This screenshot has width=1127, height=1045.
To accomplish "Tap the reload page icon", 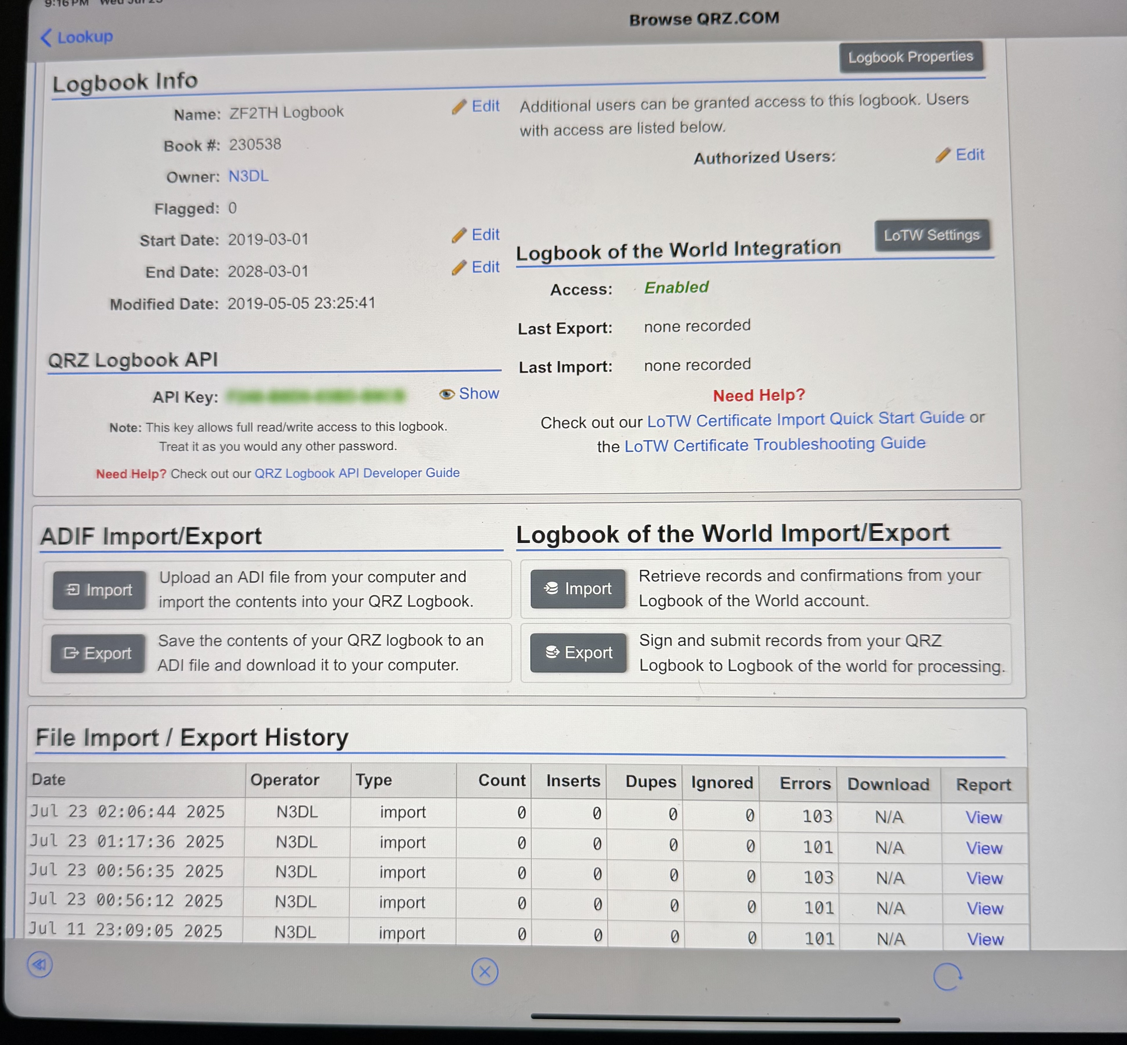I will coord(948,977).
